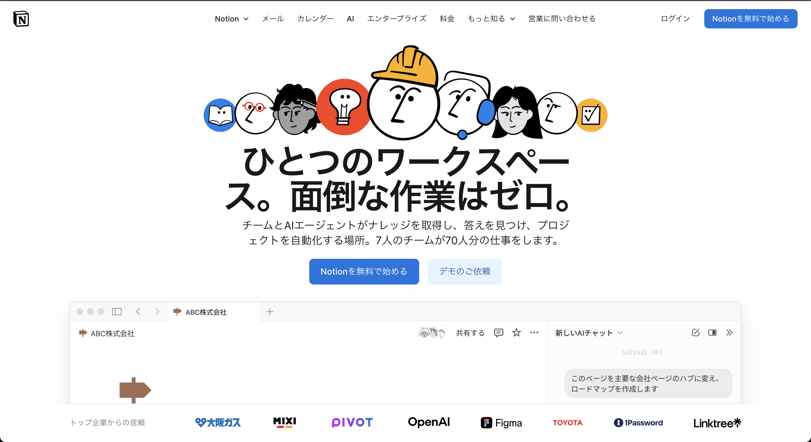The height and width of the screenshot is (442, 811).
Task: Click the Notion logo icon
Action: click(21, 19)
